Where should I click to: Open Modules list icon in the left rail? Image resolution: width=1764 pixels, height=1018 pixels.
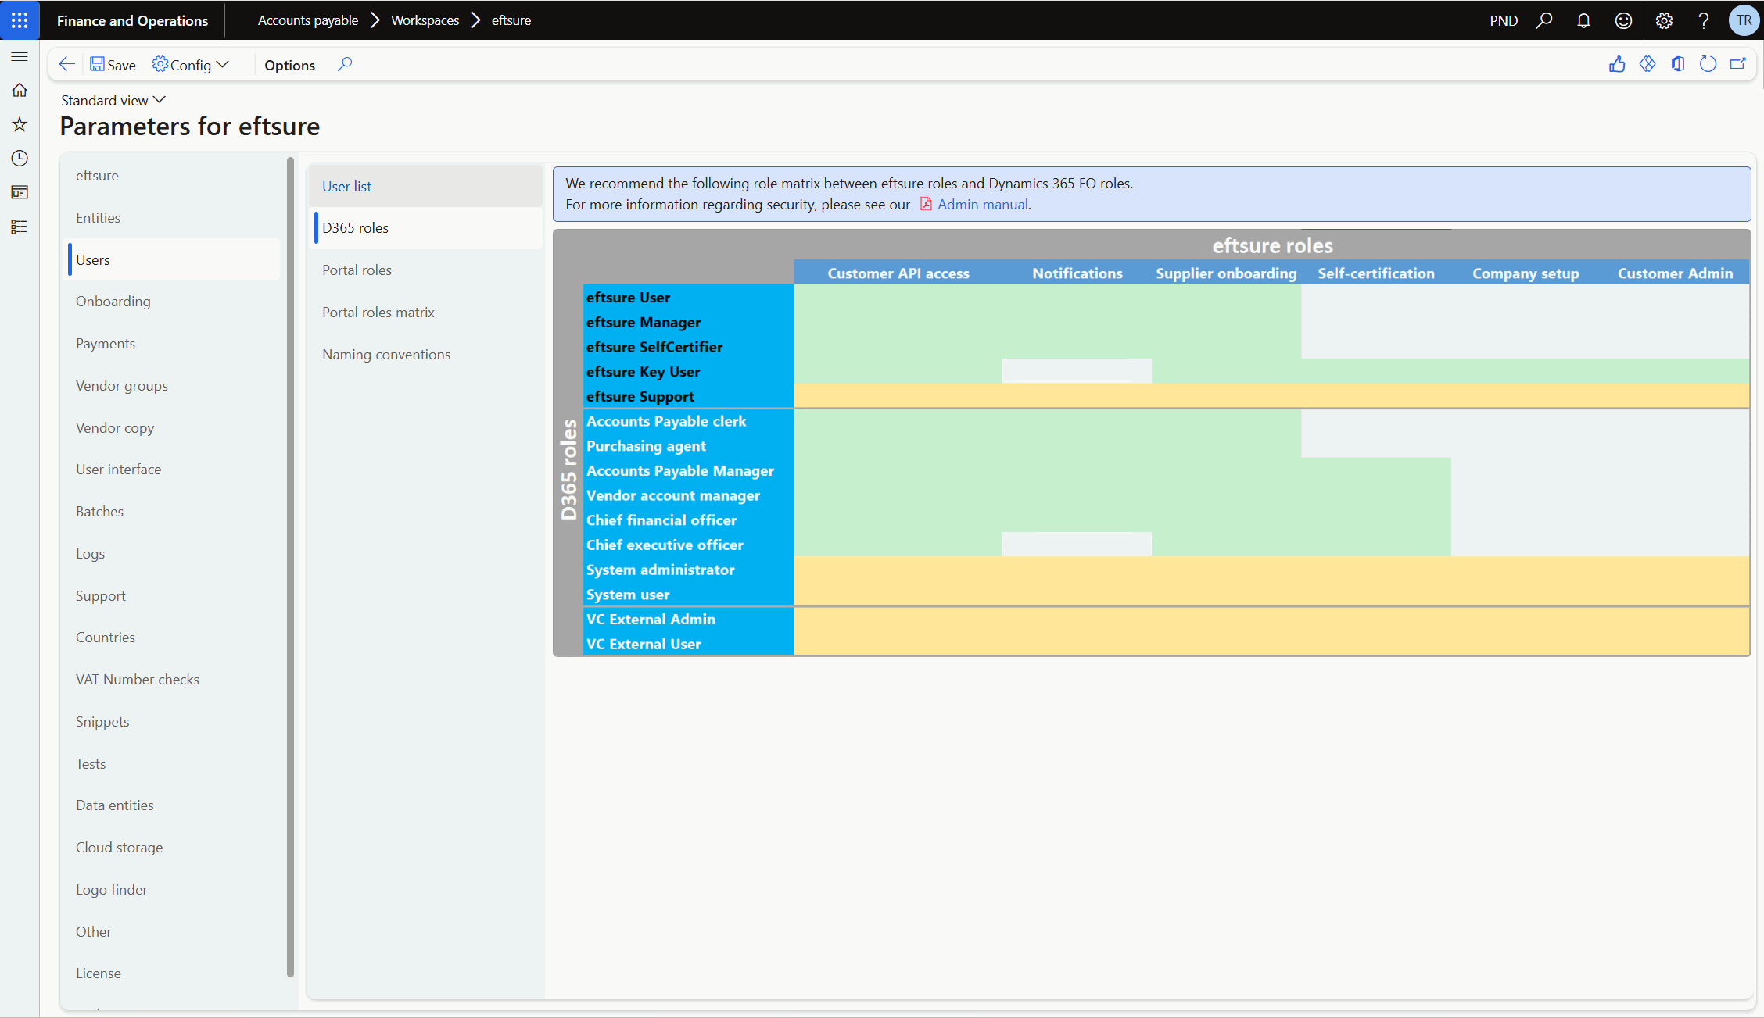(x=20, y=227)
